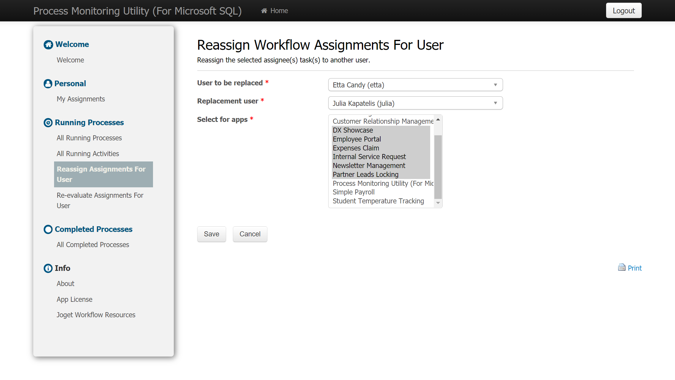Select Simple Payroll in apps list
Viewport: 675px width, 380px height.
[x=381, y=192]
